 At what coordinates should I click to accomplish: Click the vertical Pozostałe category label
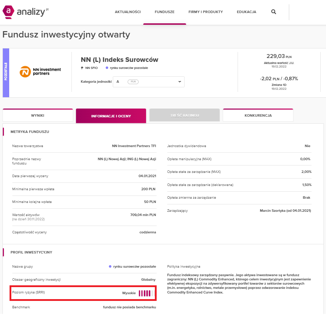6,72
